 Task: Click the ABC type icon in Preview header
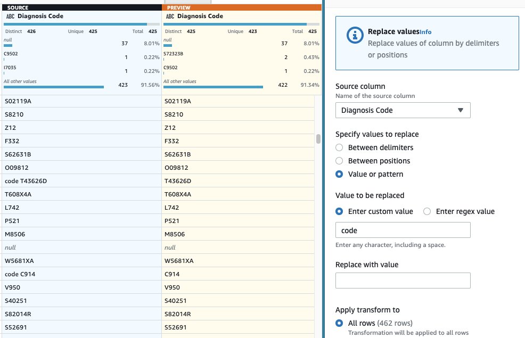coord(170,16)
